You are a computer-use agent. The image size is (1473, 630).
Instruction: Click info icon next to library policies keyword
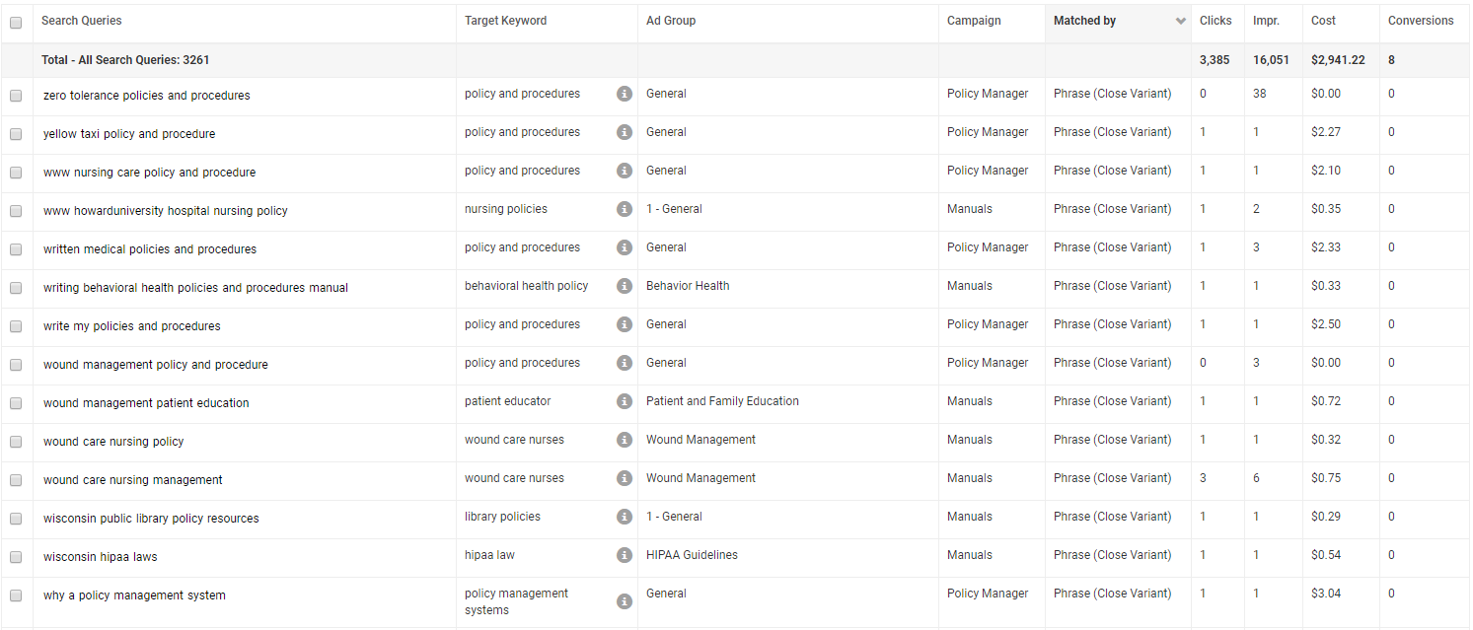click(625, 517)
